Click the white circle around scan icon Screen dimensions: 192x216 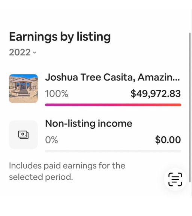click(175, 179)
